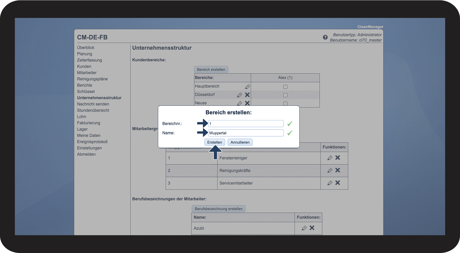Open Einstellungen from the sidebar
The width and height of the screenshot is (460, 253).
click(x=89, y=148)
